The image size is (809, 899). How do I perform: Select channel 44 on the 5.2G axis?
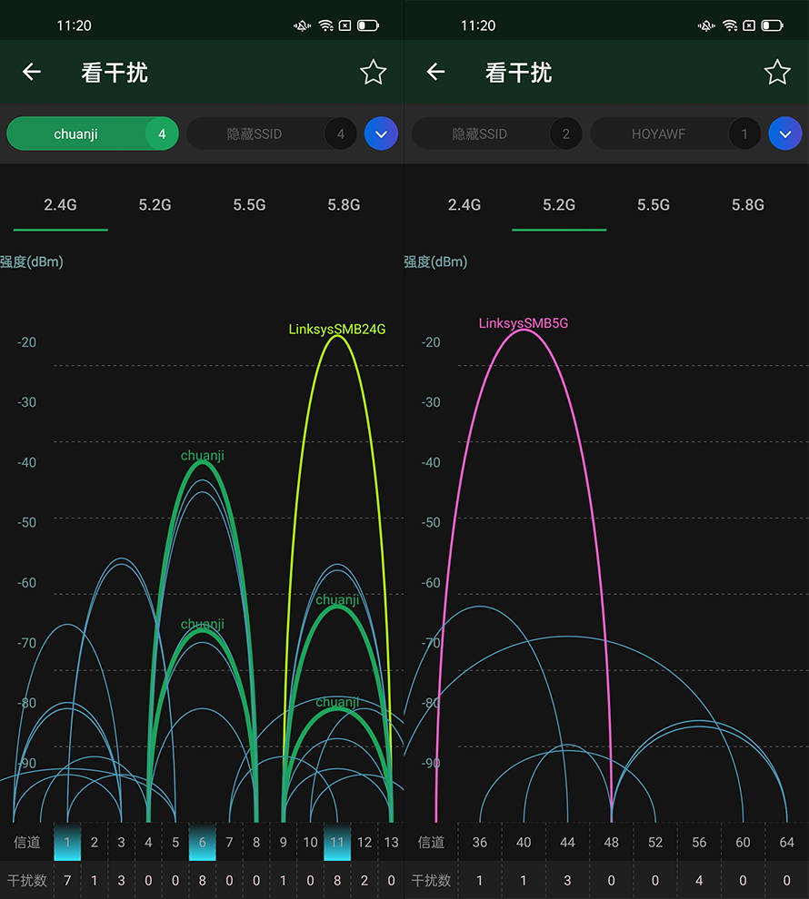pyautogui.click(x=567, y=843)
